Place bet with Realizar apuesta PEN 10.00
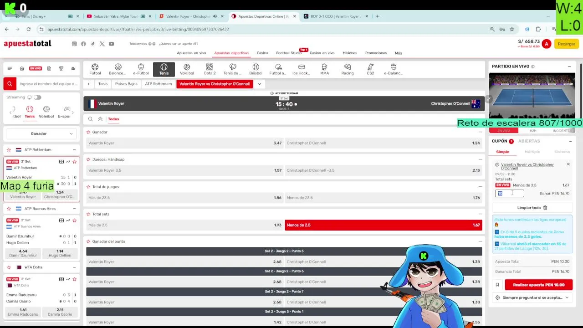The width and height of the screenshot is (583, 328). pos(539,285)
